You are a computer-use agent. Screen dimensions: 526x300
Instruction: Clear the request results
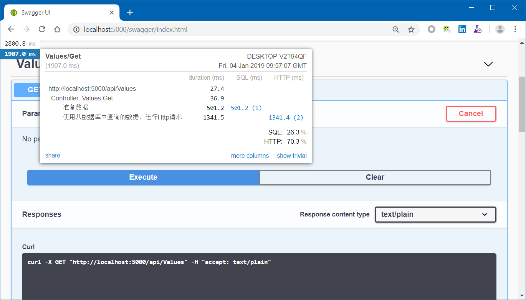[x=375, y=177]
